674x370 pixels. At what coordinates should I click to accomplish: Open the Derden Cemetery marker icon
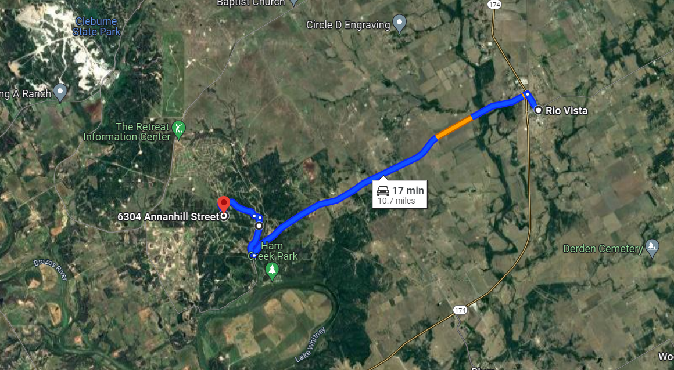pos(652,249)
